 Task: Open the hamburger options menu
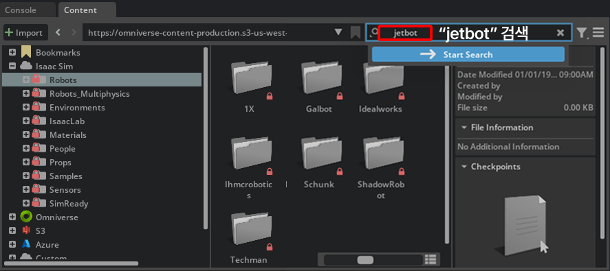598,33
